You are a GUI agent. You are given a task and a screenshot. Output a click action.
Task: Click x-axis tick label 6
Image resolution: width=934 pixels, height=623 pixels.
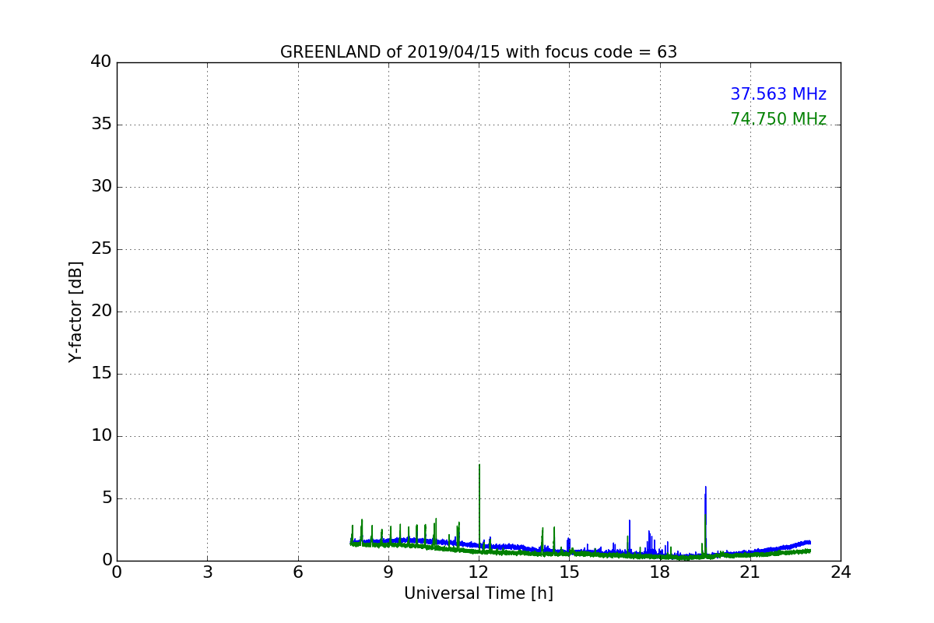pos(298,572)
